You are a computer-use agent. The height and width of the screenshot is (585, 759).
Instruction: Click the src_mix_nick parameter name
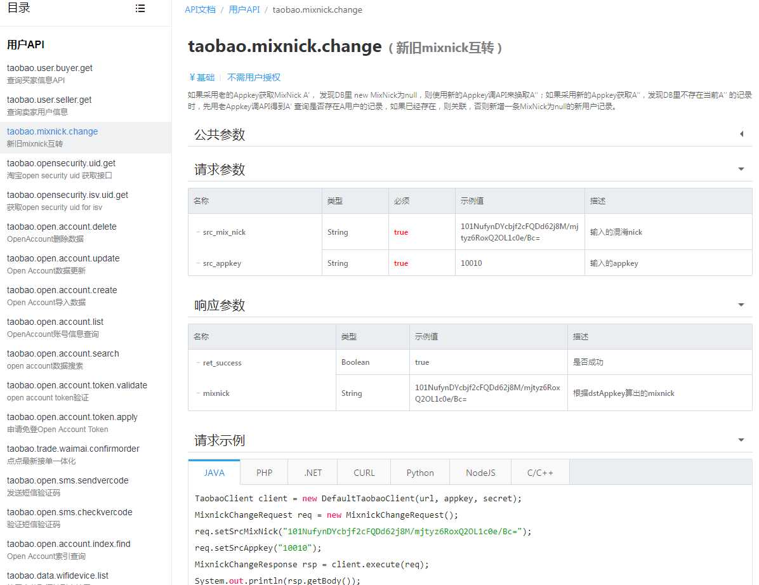click(224, 232)
